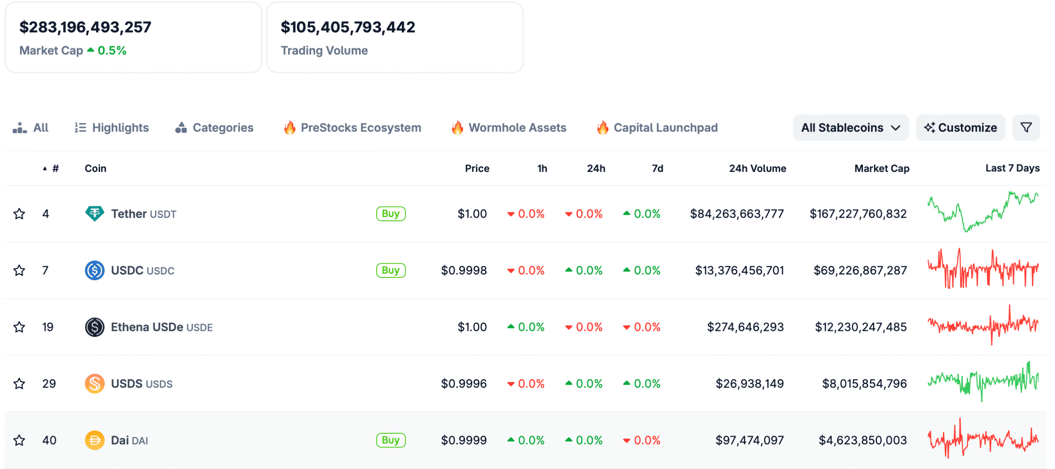Open the All Stablecoins dropdown

point(851,127)
